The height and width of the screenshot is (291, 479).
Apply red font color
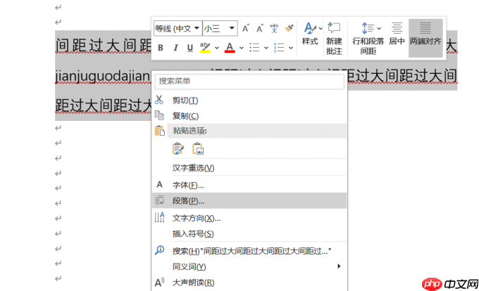(230, 48)
